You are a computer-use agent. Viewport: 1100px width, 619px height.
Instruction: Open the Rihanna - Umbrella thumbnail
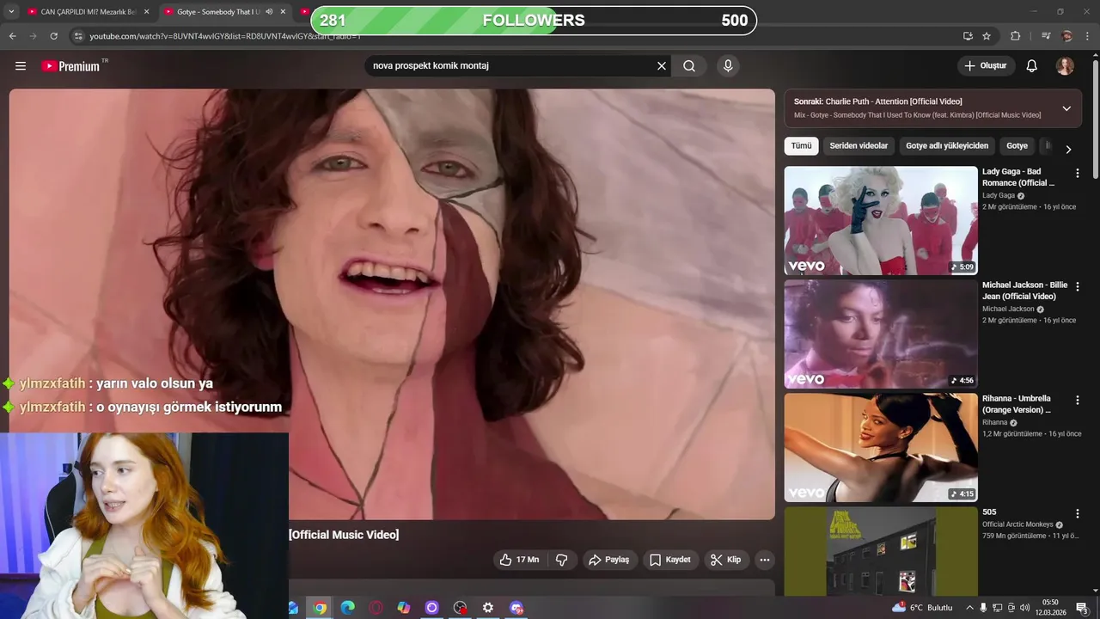tap(881, 448)
